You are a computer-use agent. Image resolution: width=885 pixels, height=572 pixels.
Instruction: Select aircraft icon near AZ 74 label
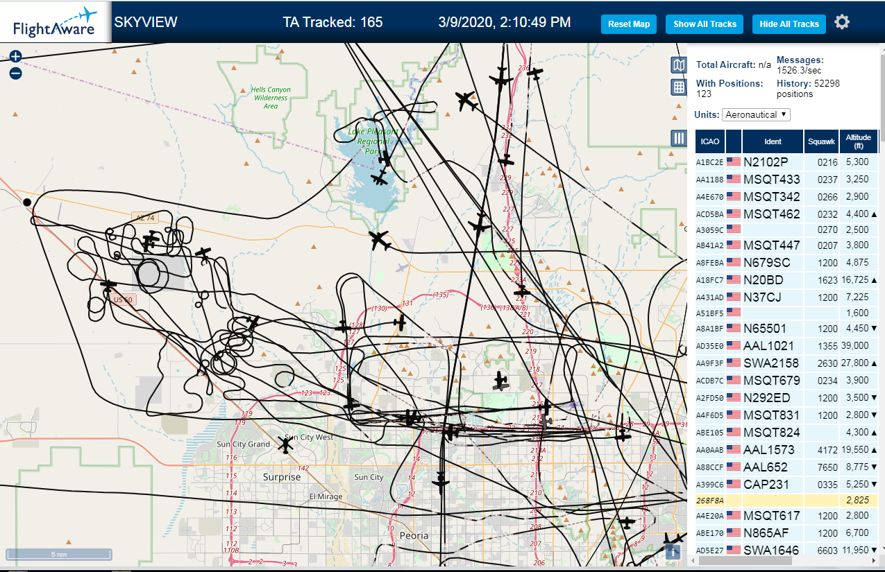(151, 241)
